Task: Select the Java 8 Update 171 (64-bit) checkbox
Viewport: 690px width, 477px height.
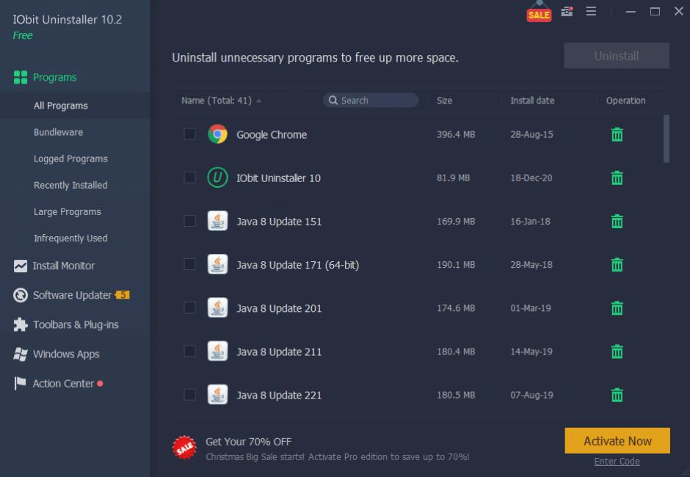Action: 189,264
